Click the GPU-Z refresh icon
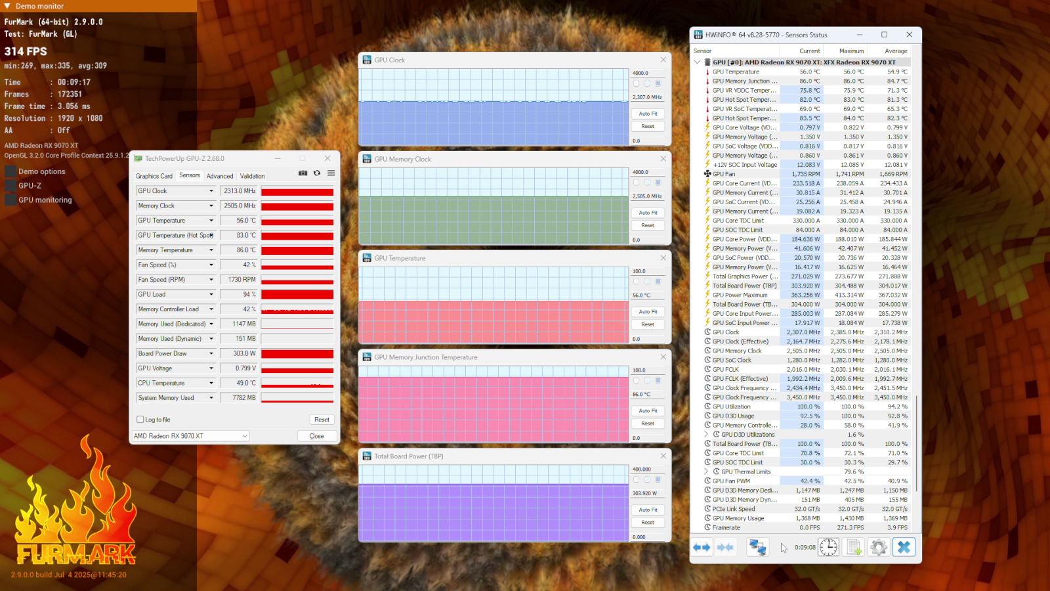1050x591 pixels. coord(317,173)
